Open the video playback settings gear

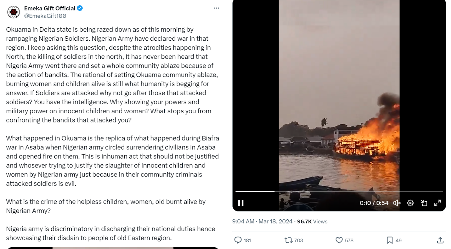click(x=410, y=203)
